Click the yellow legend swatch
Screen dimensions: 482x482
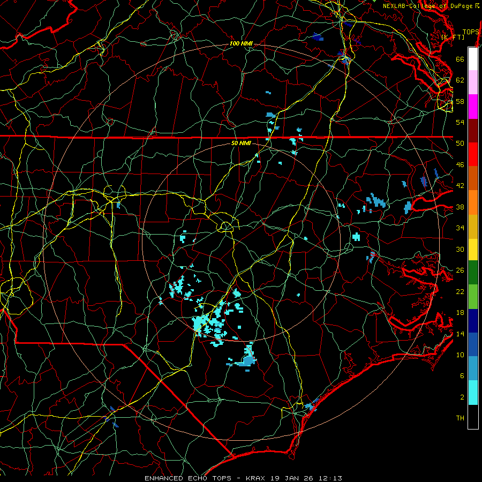tap(473, 250)
